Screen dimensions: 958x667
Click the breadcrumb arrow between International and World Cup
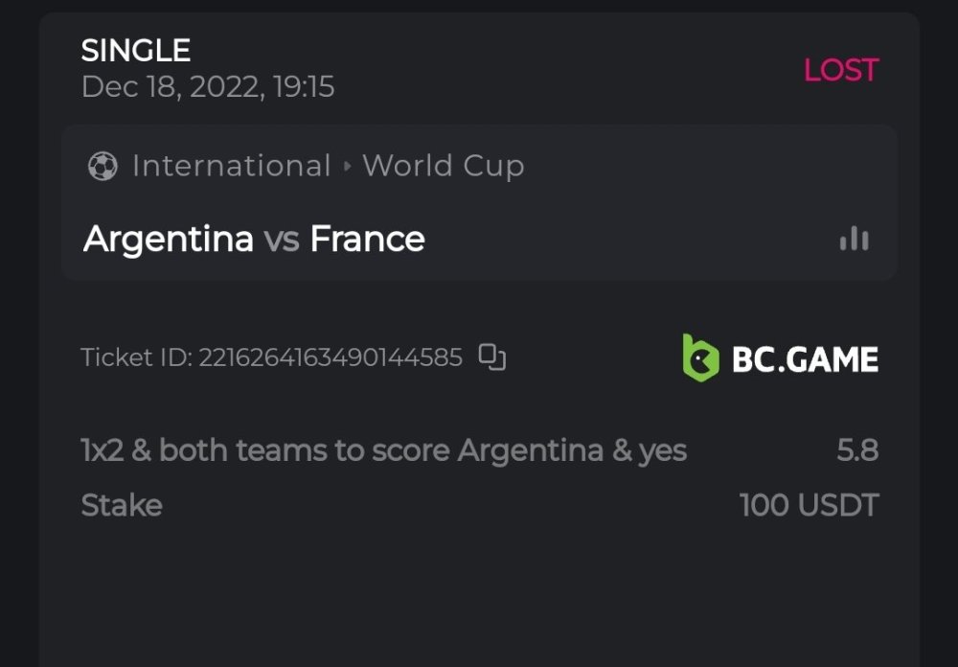[x=347, y=167]
